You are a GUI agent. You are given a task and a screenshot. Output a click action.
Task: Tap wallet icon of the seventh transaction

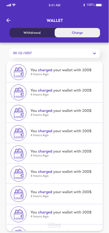18,194
